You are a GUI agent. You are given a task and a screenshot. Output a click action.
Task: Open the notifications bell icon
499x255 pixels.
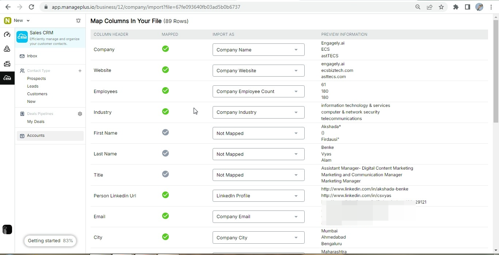pos(78,21)
